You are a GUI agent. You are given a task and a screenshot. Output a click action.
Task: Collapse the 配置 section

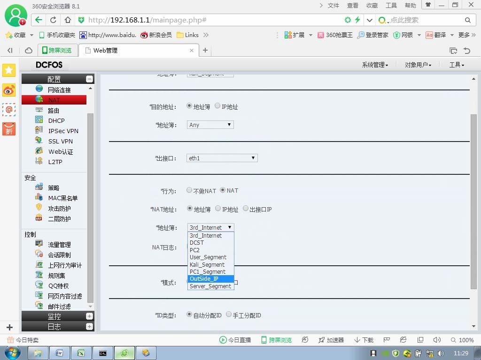pyautogui.click(x=89, y=79)
